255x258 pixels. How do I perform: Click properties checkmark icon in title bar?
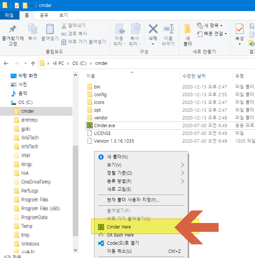coord(17,6)
